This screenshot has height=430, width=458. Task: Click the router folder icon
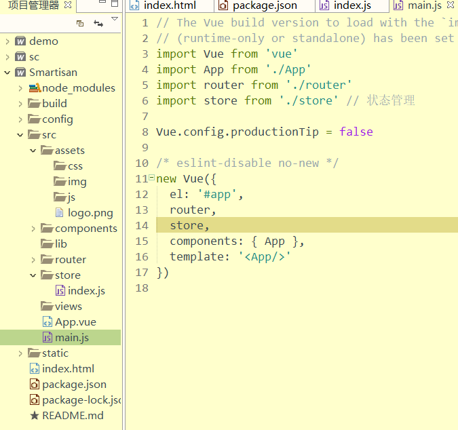click(x=47, y=260)
